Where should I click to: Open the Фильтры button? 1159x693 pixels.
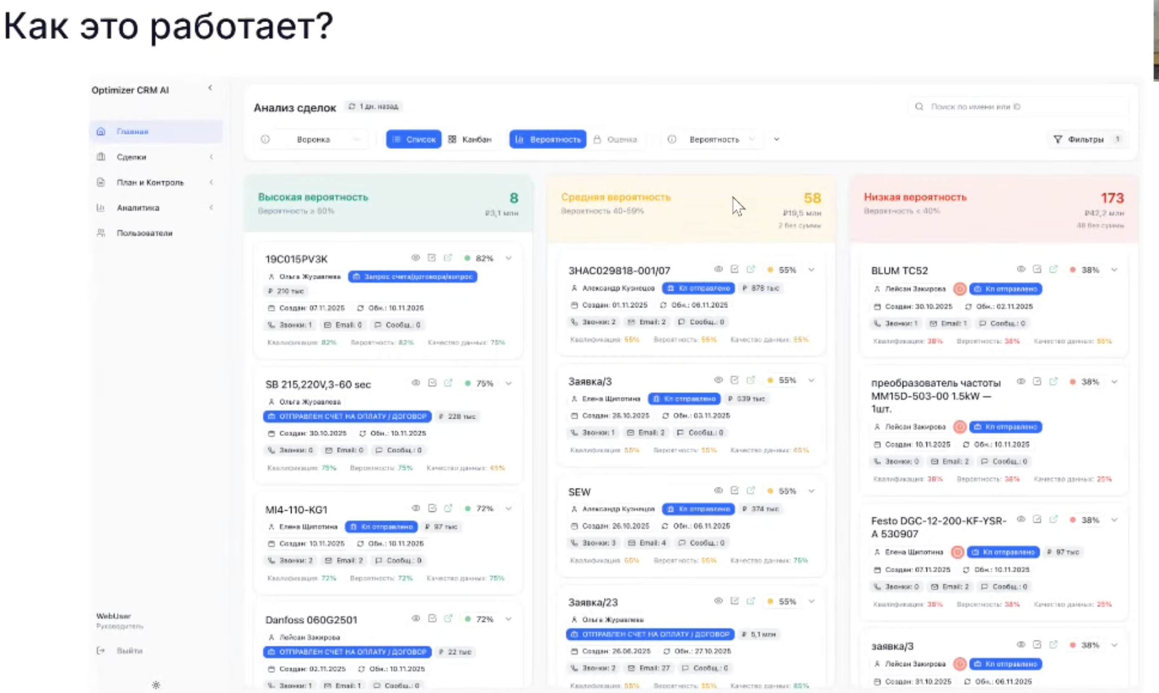coord(1086,139)
